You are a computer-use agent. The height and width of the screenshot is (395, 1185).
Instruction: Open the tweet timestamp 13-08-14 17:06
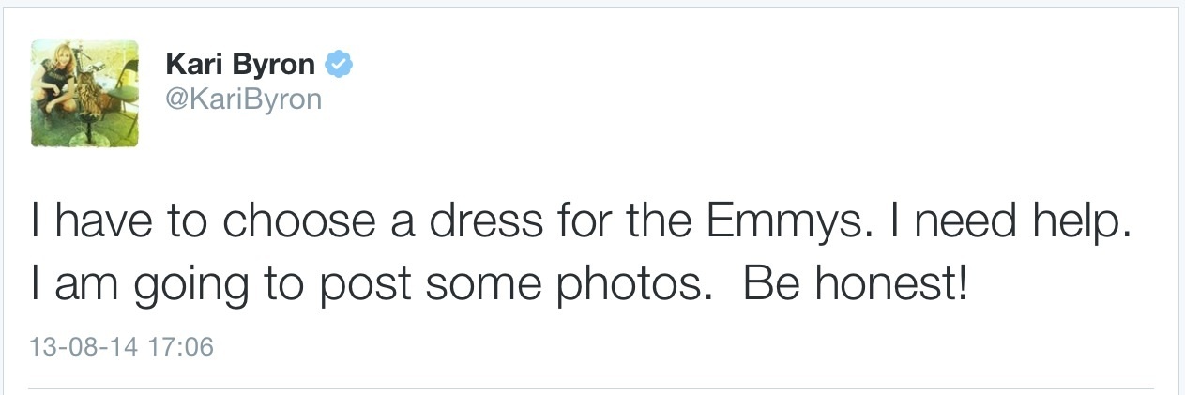[122, 347]
